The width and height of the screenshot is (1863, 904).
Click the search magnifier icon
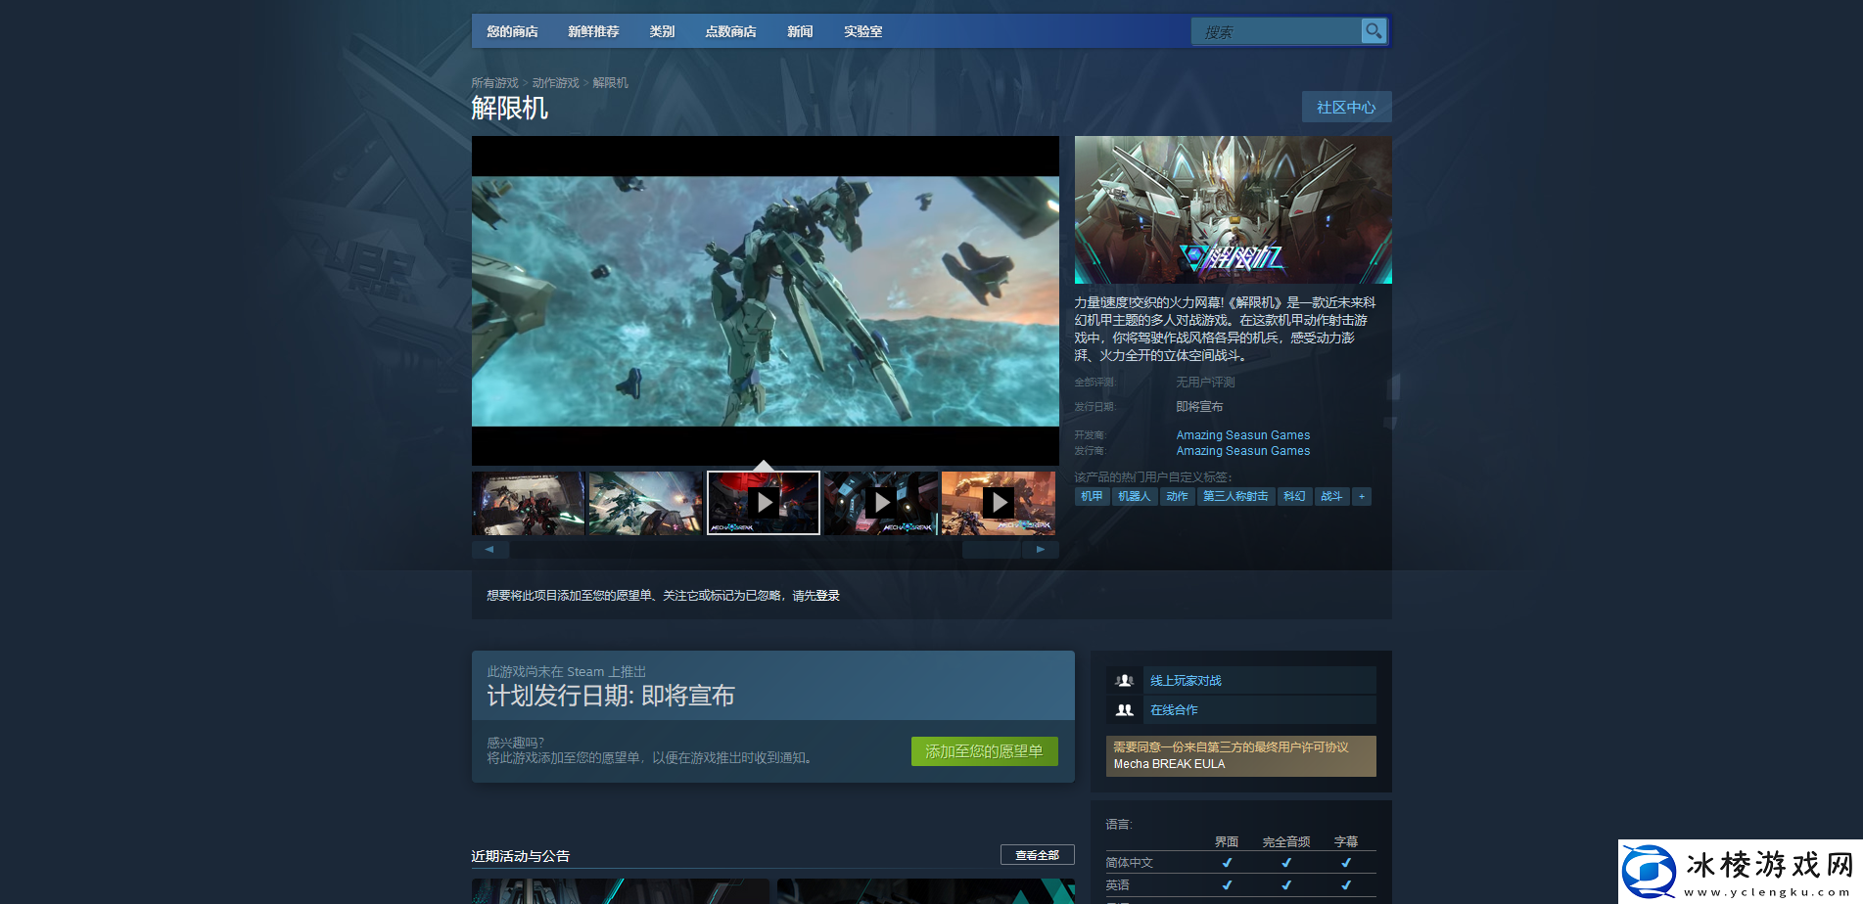click(x=1374, y=31)
